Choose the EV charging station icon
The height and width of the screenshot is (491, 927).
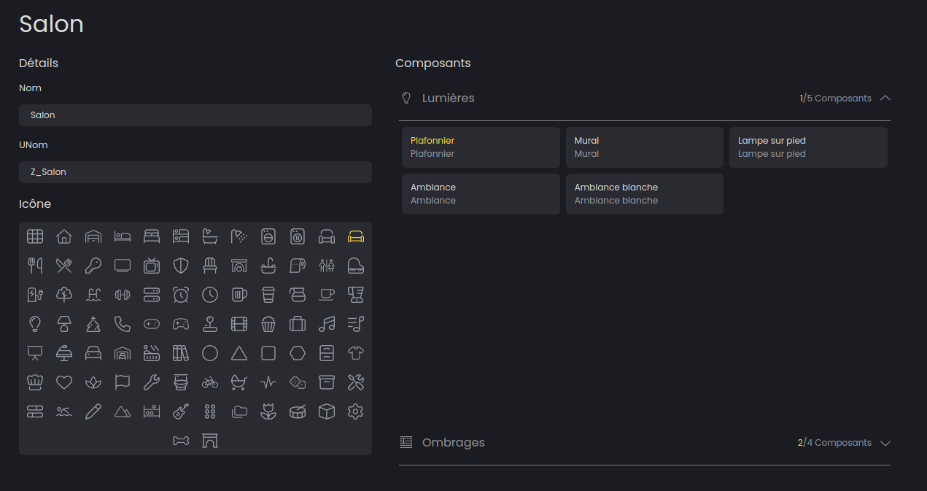35,295
